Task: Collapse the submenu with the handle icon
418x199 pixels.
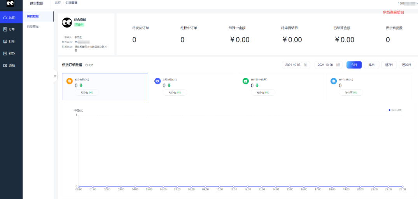Action: (55, 76)
